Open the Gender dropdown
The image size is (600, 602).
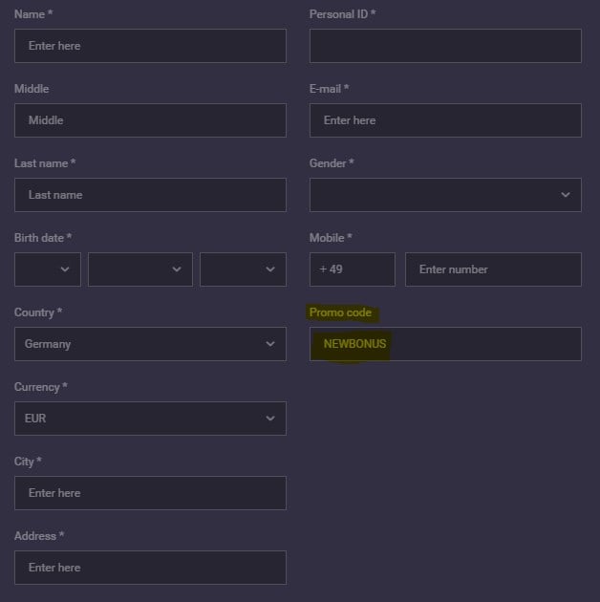[x=445, y=195]
